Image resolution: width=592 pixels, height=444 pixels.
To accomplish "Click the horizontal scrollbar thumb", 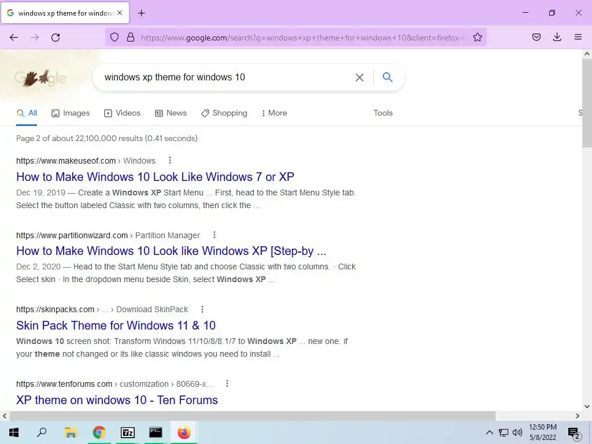I will (252, 416).
